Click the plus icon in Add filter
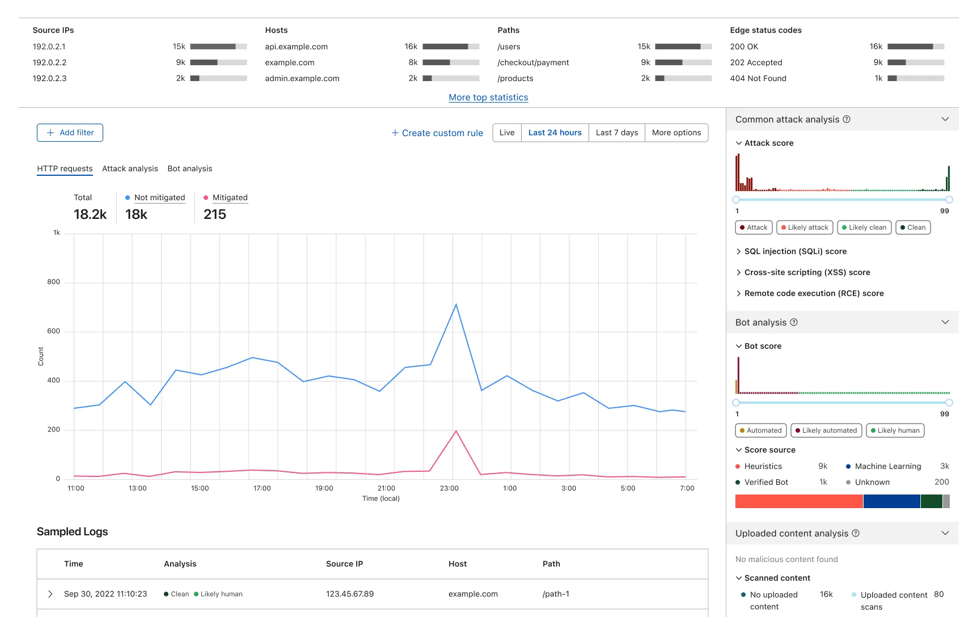Image resolution: width=977 pixels, height=617 pixels. (x=50, y=133)
